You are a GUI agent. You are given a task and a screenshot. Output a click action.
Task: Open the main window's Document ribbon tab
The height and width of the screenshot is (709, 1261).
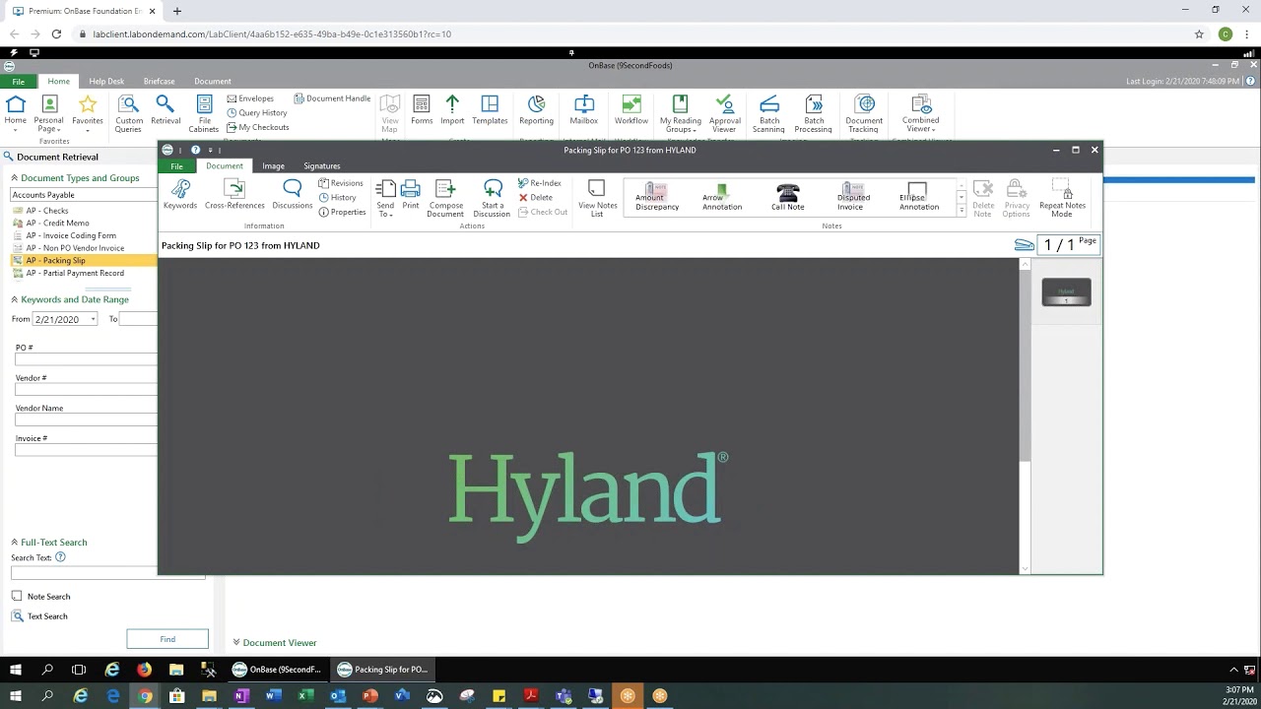click(x=212, y=81)
